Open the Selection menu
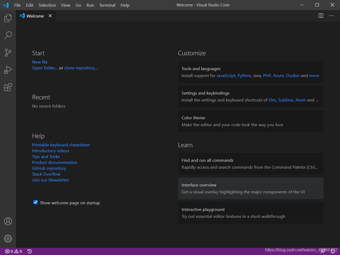340x255 pixels. 47,5
